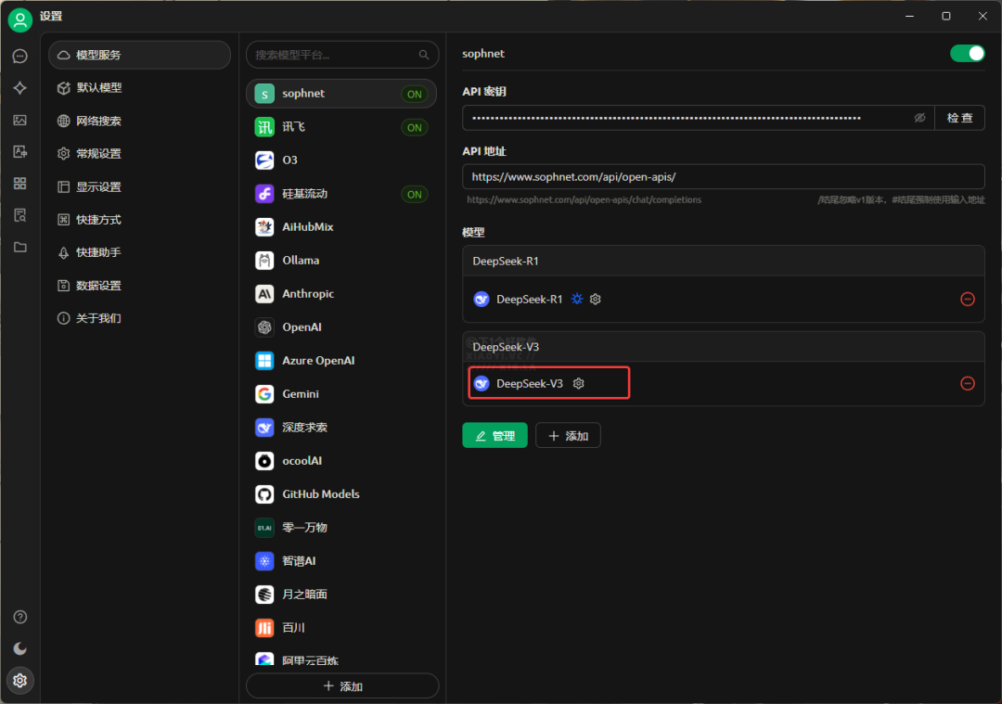
Task: Collapse the DeepSeek-R1 model group header
Action: pos(723,261)
